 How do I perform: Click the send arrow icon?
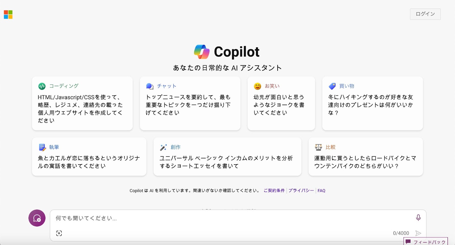[418, 233]
